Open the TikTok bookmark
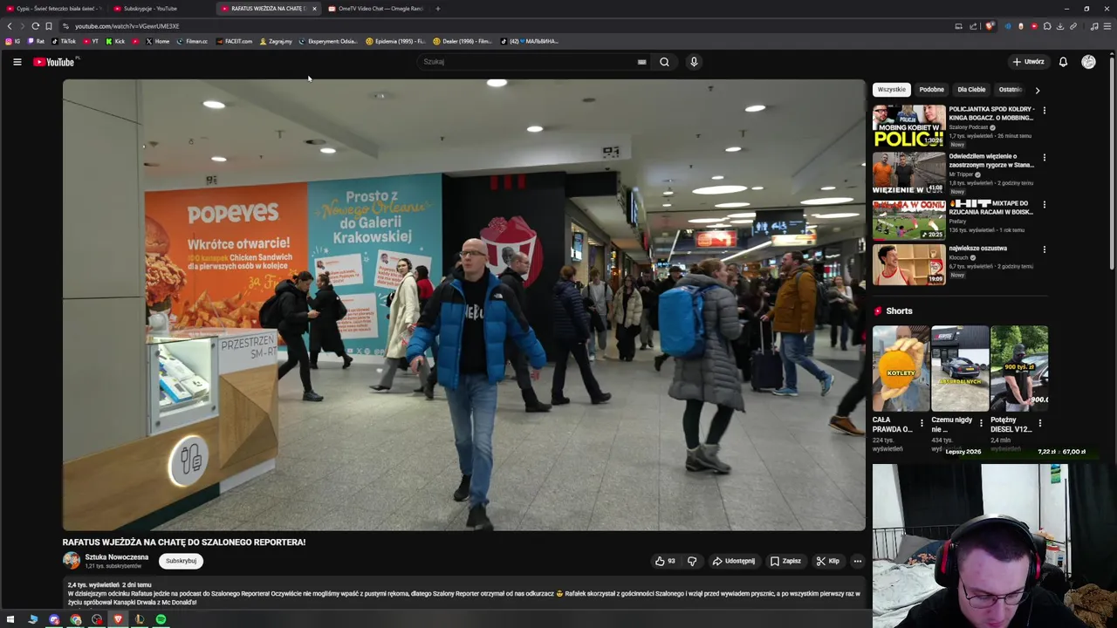 [64, 41]
